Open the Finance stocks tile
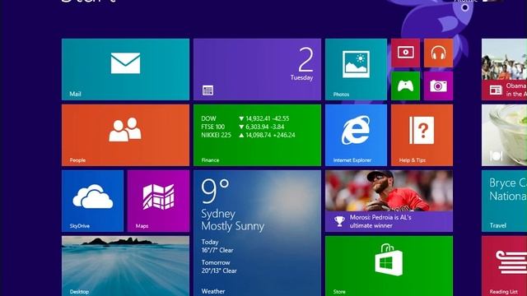Viewport: 527px width, 296px height. pos(257,135)
